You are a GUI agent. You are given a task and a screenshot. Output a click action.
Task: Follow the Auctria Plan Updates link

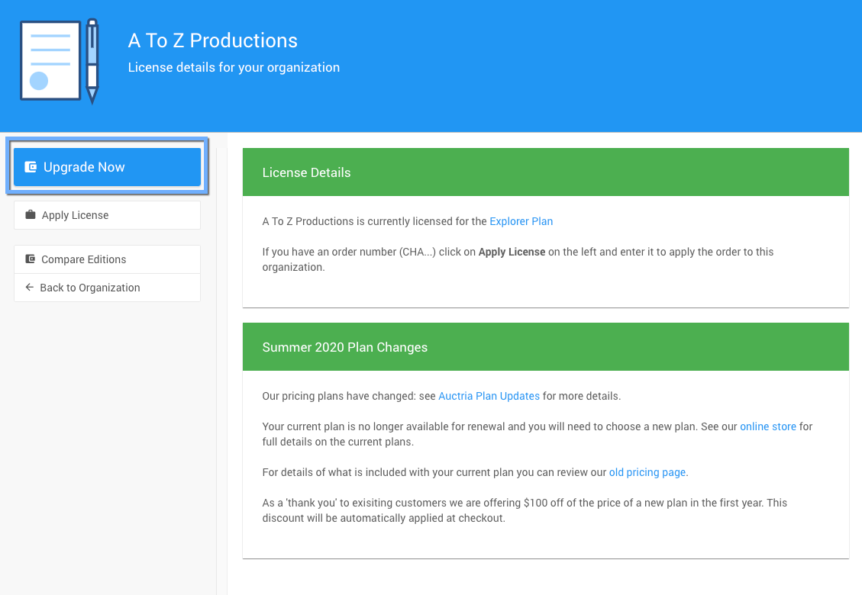point(489,396)
